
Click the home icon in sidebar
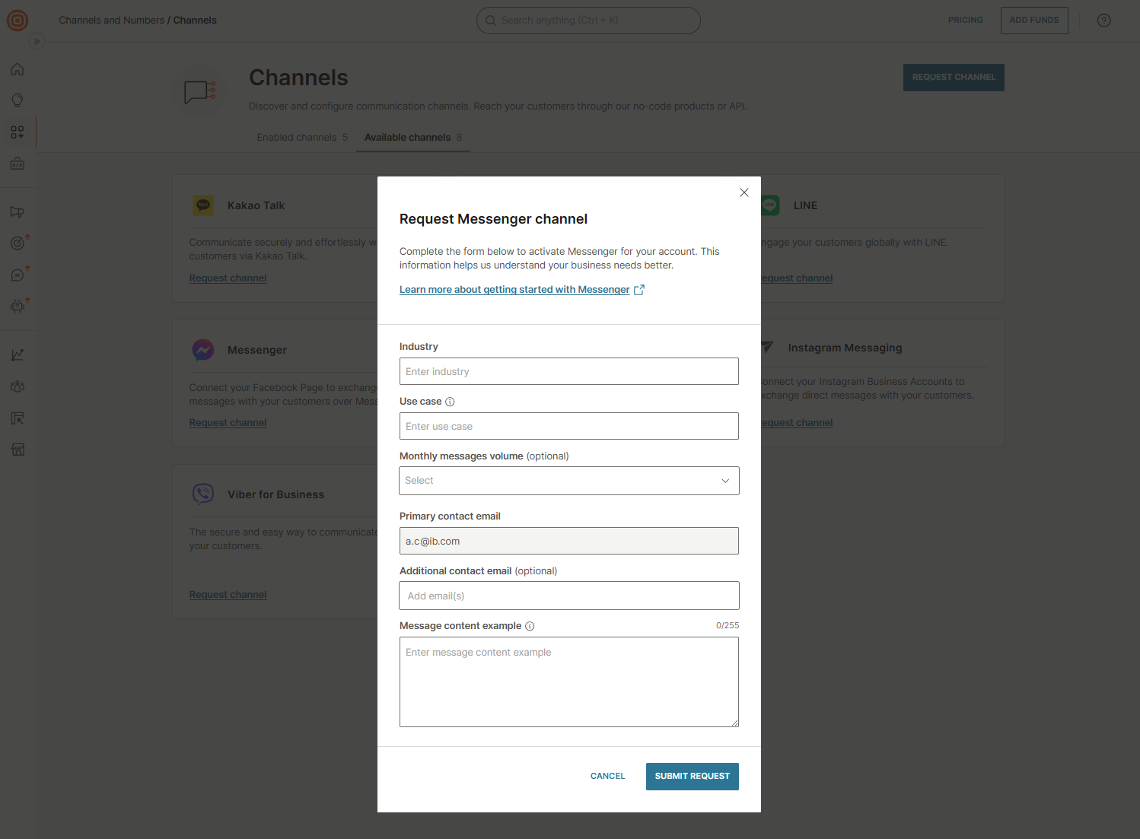click(18, 69)
